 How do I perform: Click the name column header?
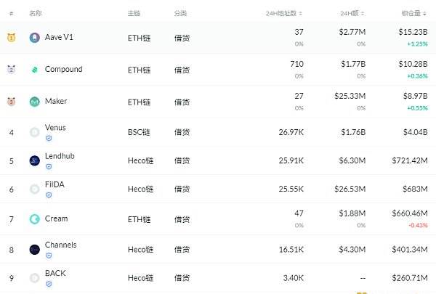click(36, 13)
